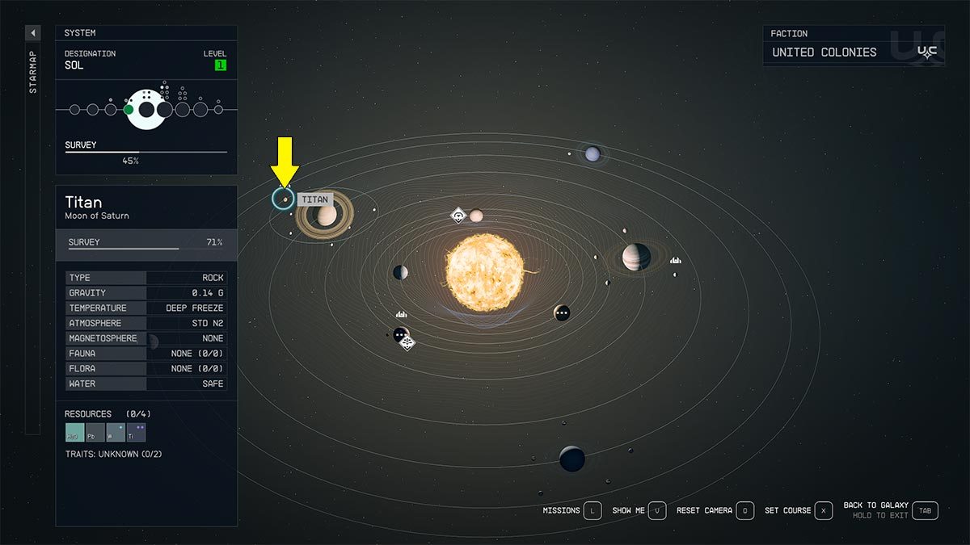This screenshot has width=970, height=545.
Task: Click 'Moon of Saturn' subtitle
Action: pos(97,216)
